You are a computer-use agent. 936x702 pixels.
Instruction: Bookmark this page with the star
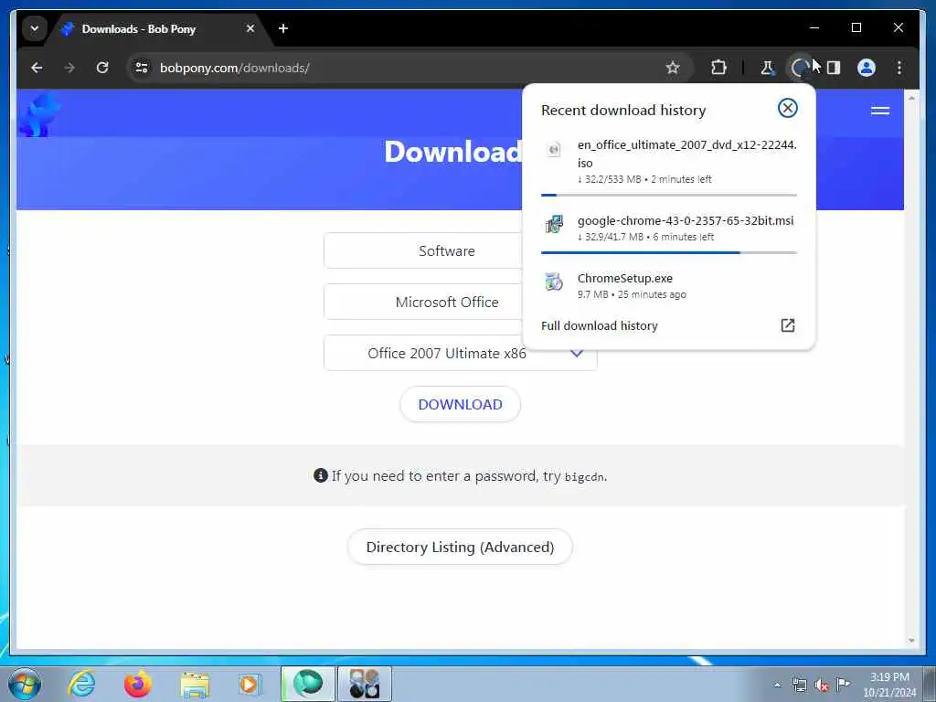pyautogui.click(x=673, y=68)
